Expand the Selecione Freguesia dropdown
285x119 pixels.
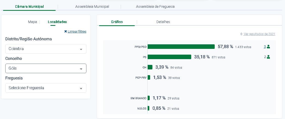click(46, 88)
